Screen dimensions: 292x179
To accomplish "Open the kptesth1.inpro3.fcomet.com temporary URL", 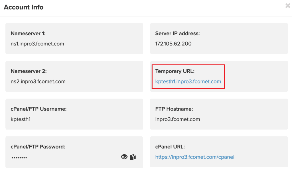I will [x=188, y=82].
